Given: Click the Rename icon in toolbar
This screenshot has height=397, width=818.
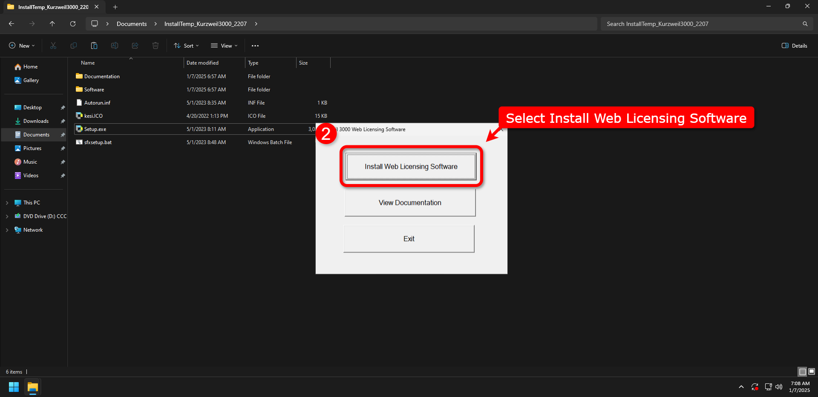Looking at the screenshot, I should click(x=115, y=46).
